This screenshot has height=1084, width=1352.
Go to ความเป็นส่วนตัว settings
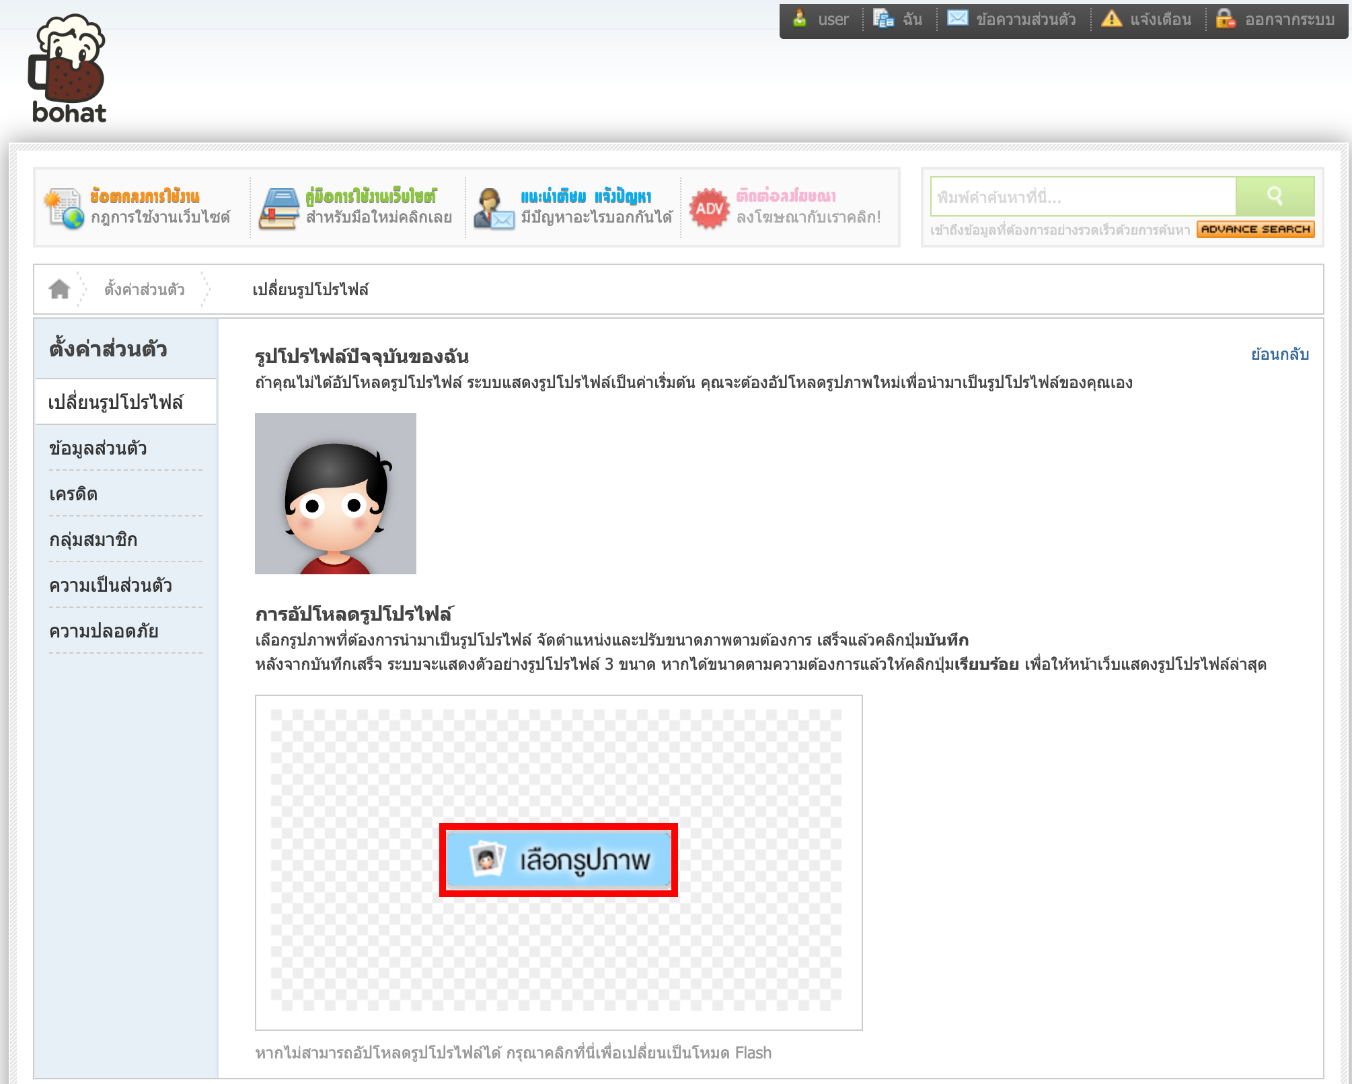pyautogui.click(x=110, y=585)
